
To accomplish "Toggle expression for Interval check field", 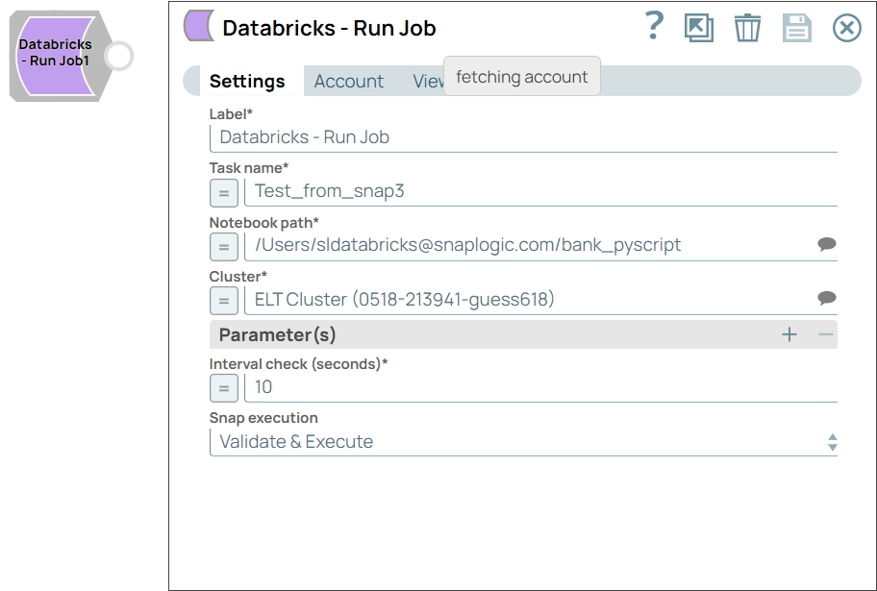I will point(223,388).
